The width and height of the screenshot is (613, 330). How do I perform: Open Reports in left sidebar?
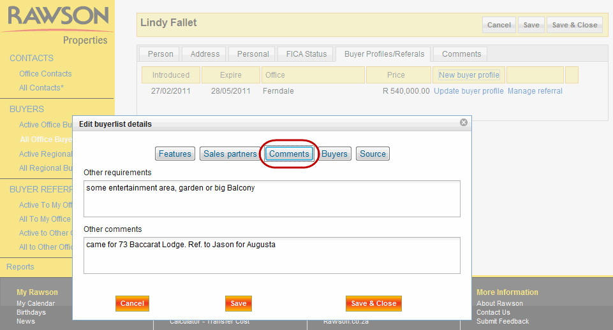coord(20,266)
